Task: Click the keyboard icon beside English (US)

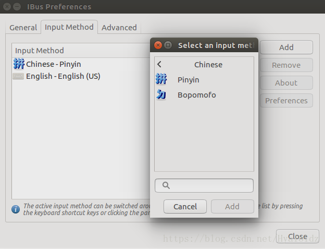Action: pyautogui.click(x=18, y=76)
